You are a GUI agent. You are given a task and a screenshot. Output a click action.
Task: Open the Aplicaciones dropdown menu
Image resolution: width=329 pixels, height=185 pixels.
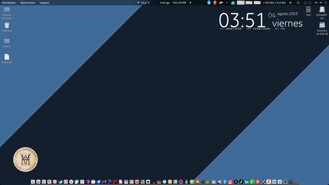(x=27, y=2)
